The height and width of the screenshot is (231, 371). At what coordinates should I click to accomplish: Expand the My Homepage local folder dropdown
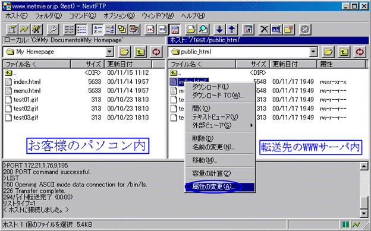[109, 52]
